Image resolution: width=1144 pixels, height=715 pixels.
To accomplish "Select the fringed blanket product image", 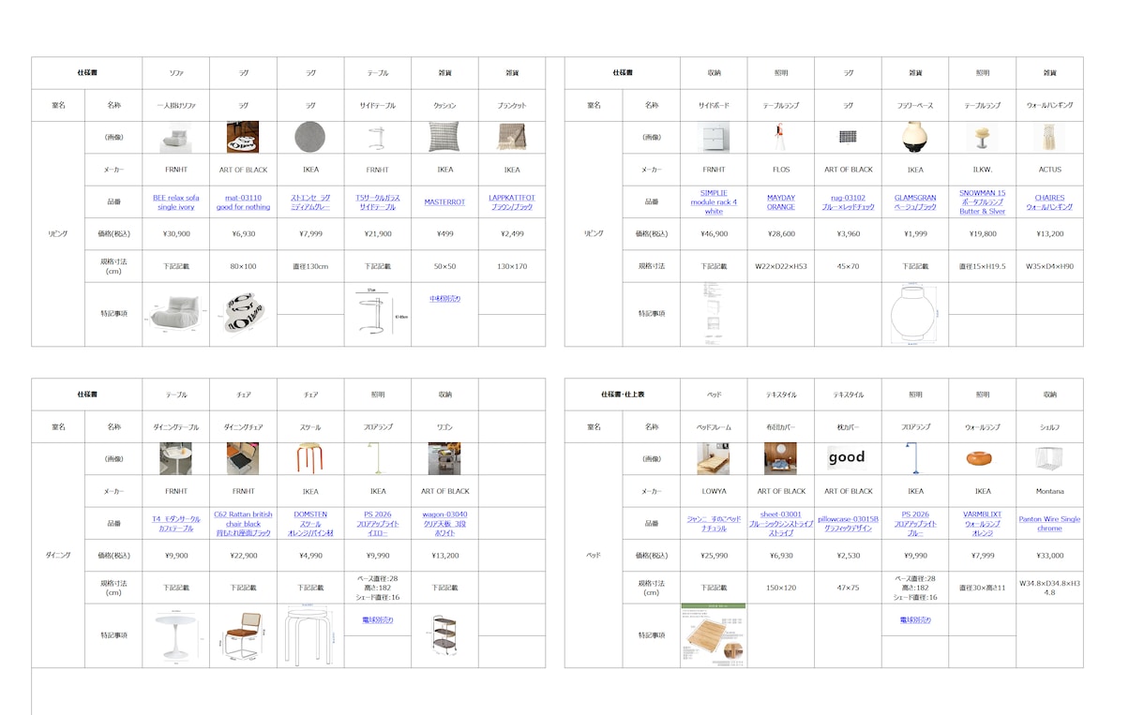I will click(512, 138).
